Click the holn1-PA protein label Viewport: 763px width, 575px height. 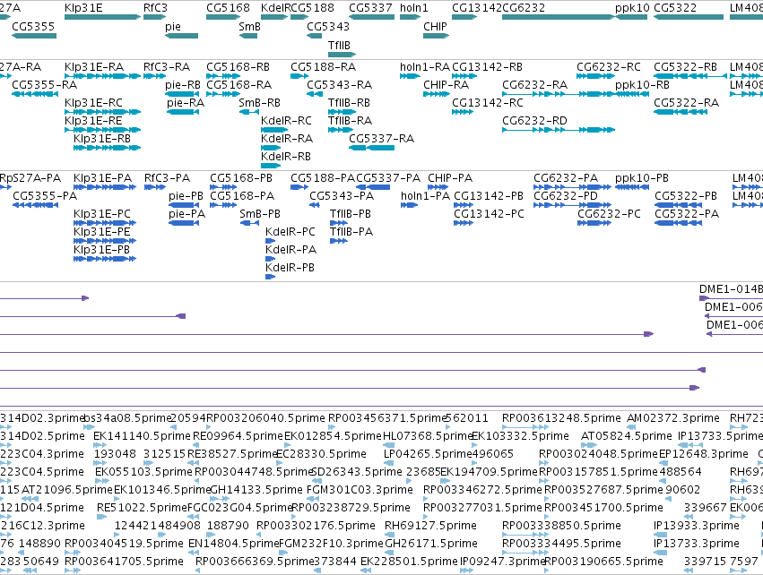tap(425, 196)
